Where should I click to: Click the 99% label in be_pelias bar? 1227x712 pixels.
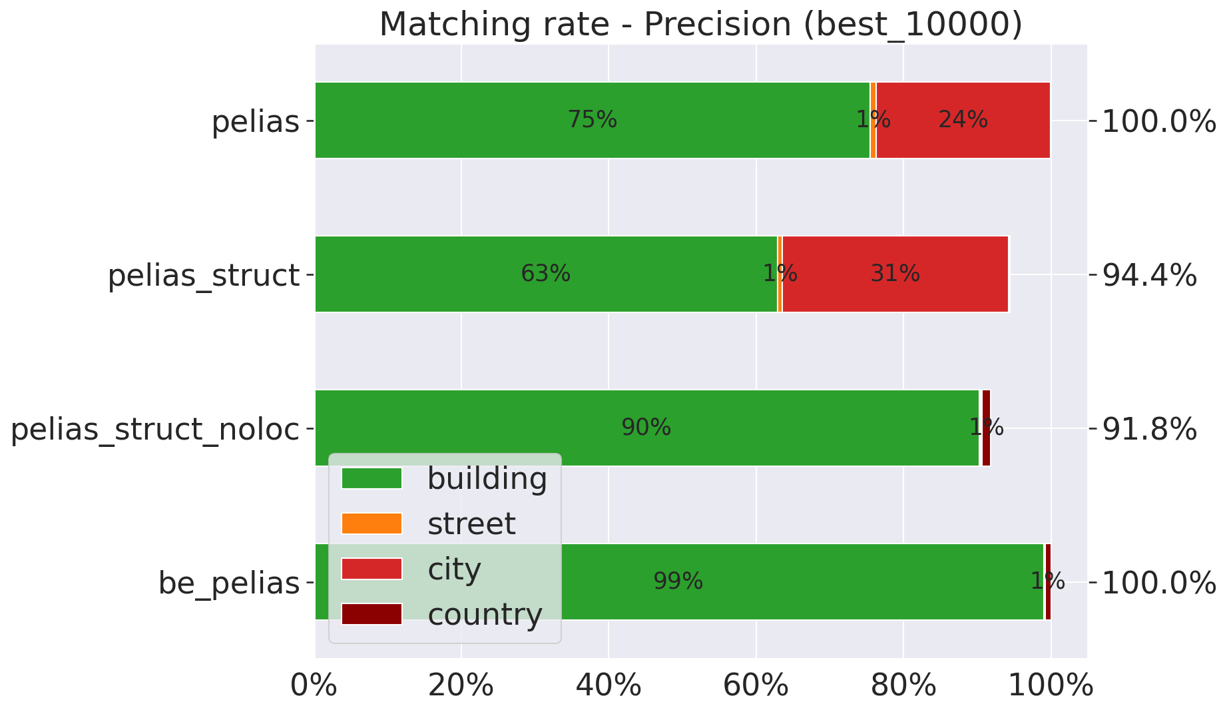(x=678, y=581)
